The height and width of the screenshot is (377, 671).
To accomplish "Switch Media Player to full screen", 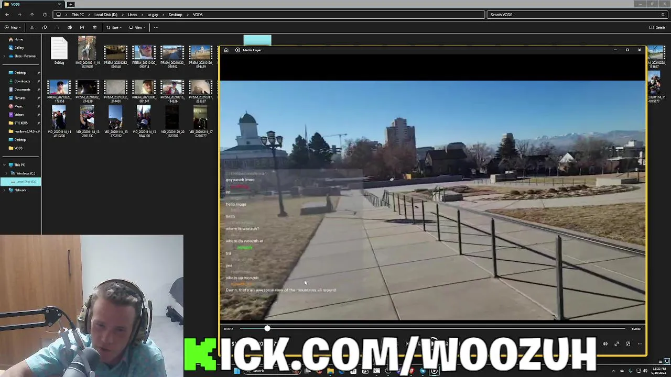I will [616, 344].
